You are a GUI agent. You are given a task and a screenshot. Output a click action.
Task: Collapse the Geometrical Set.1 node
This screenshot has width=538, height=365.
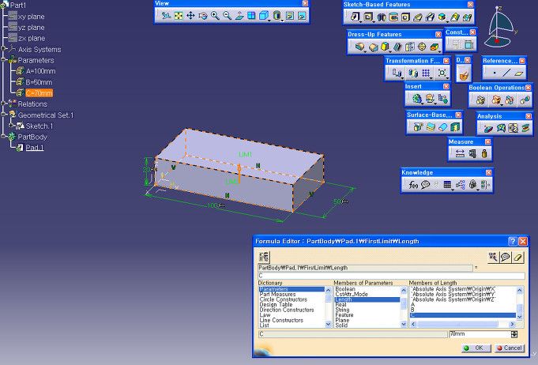[4, 115]
